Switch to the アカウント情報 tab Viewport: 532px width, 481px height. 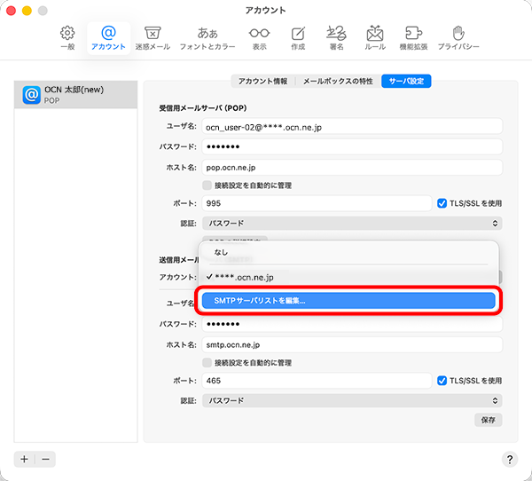click(262, 81)
